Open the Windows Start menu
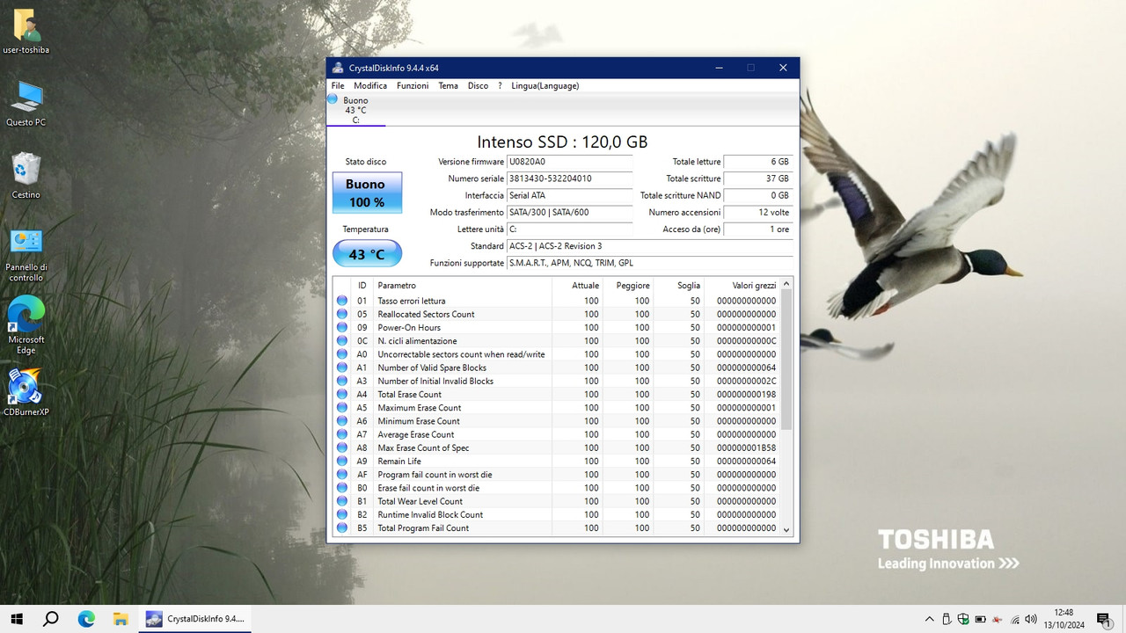 [x=16, y=619]
